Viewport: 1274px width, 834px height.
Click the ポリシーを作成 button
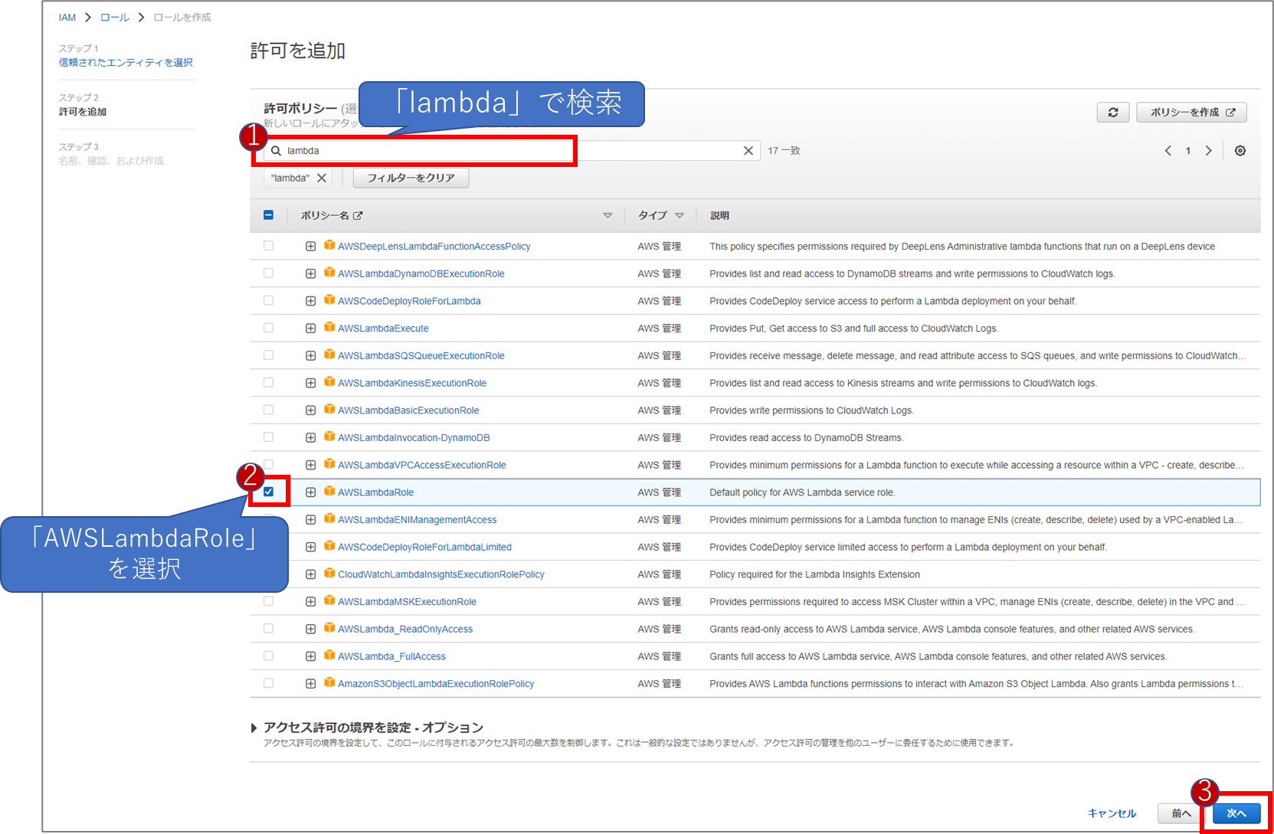coord(1191,113)
